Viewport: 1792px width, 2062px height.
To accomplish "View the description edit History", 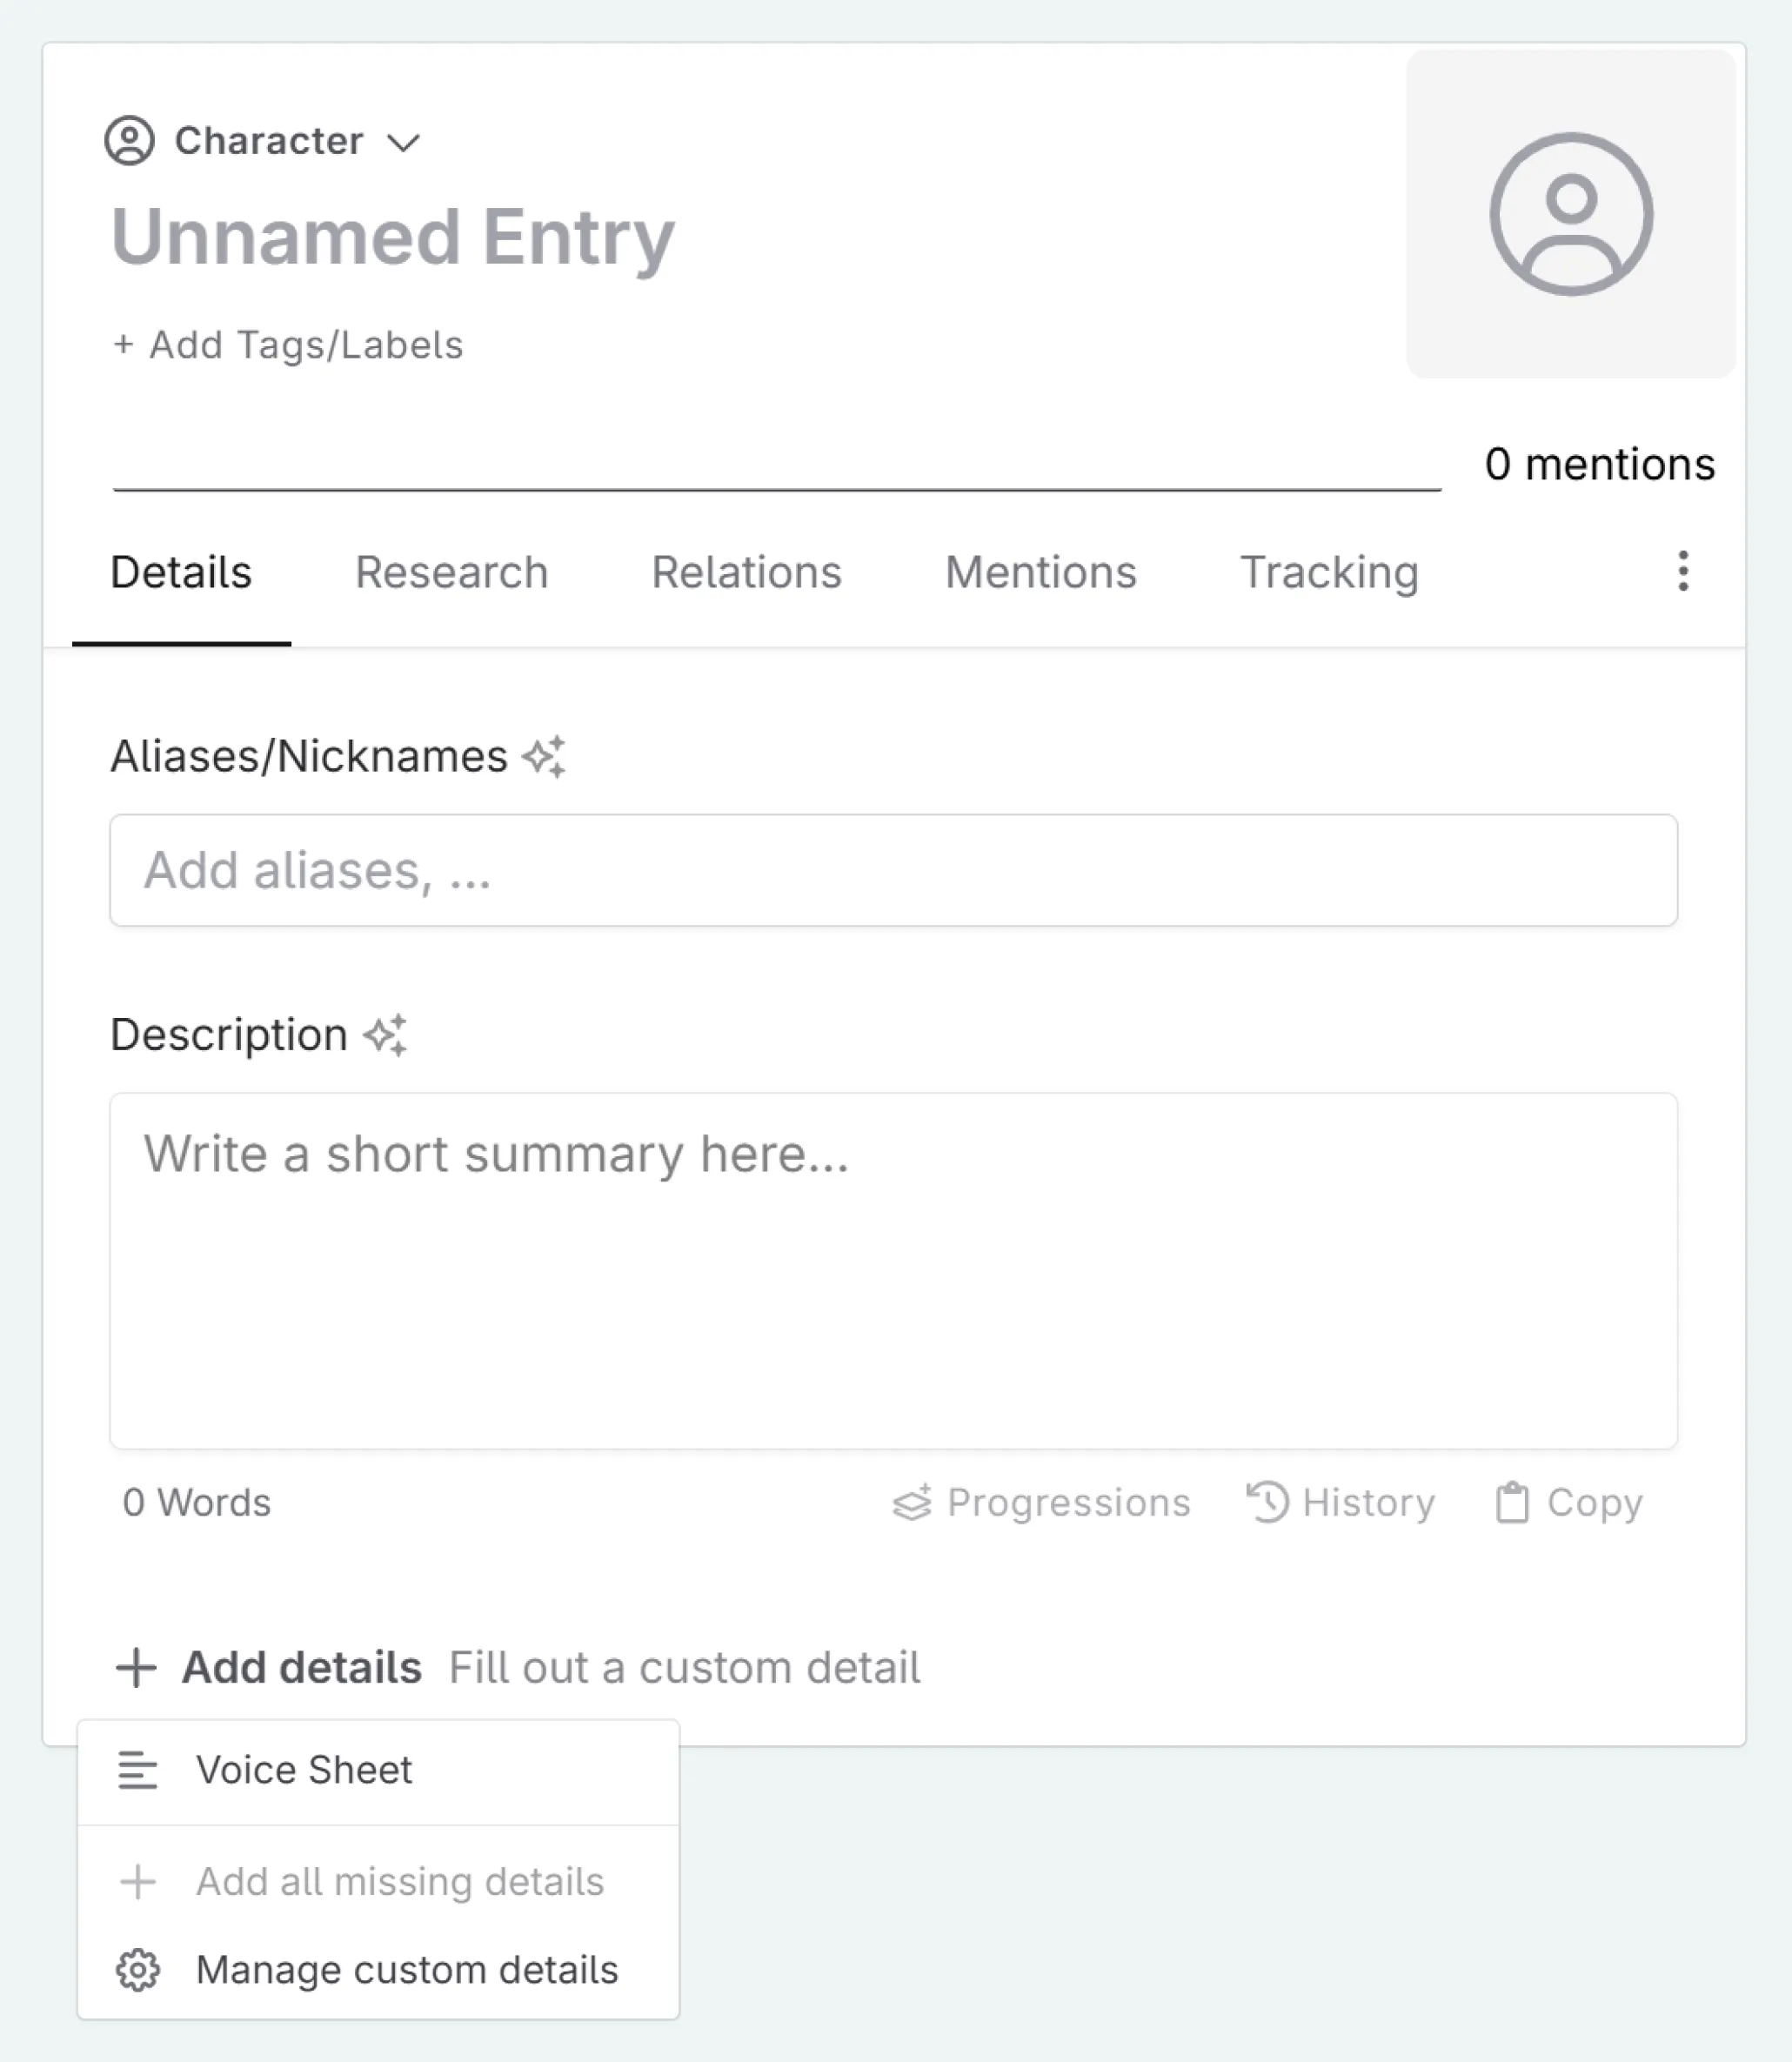I will [1342, 1502].
